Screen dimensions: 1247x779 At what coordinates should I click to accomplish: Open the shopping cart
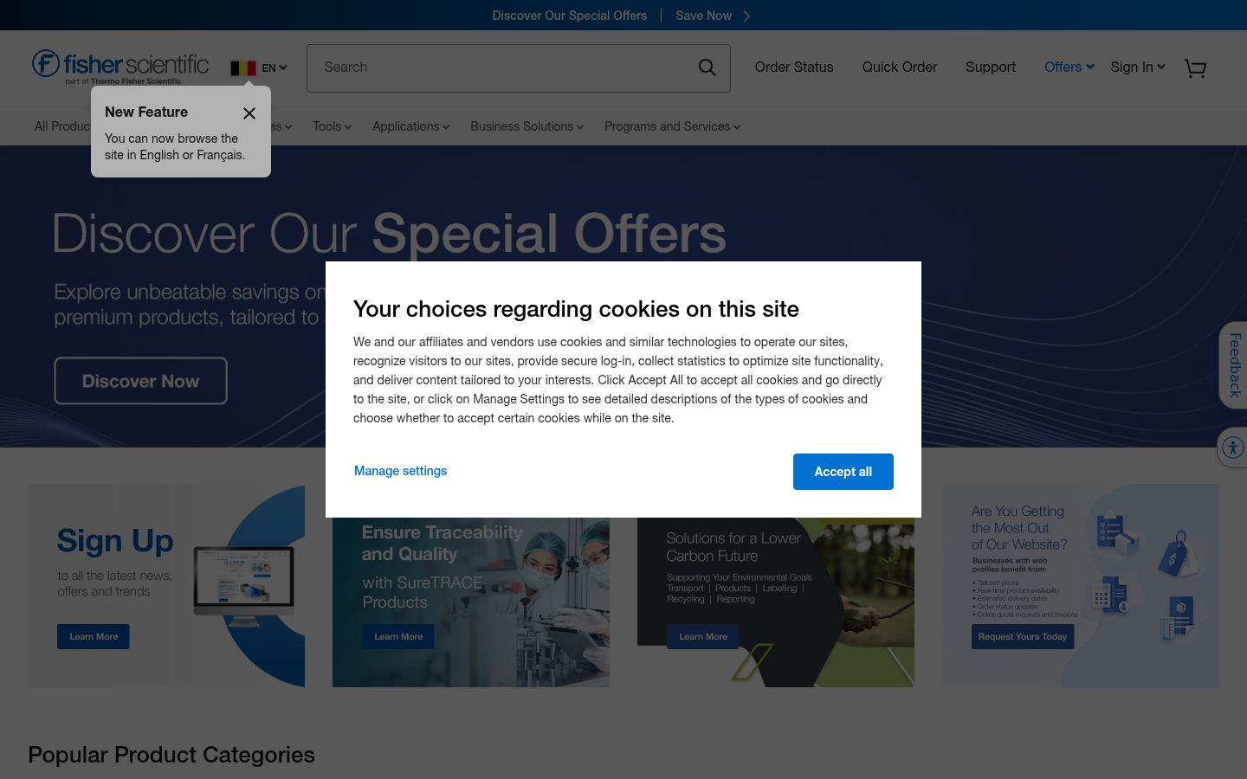coord(1195,68)
